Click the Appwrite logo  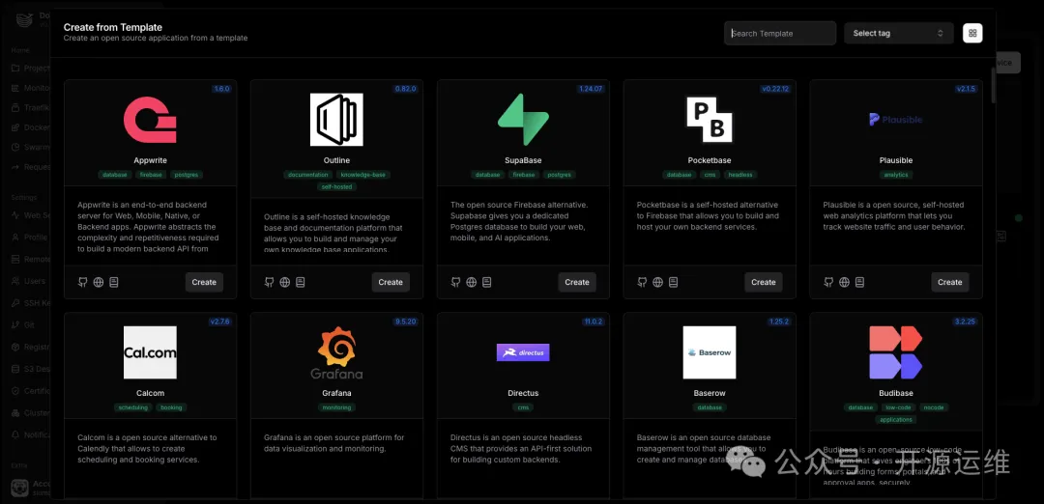150,120
